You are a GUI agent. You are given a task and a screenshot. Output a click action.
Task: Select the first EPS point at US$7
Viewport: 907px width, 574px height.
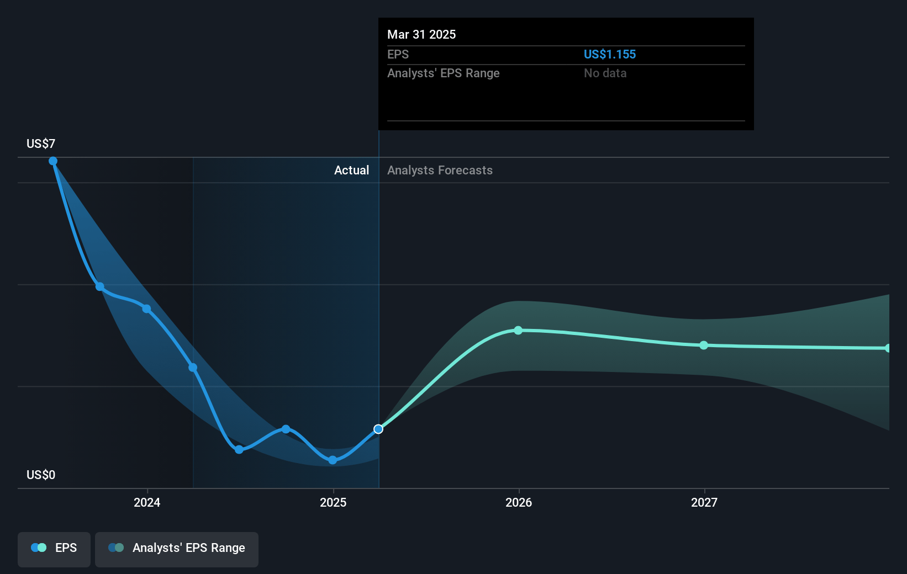tap(53, 161)
